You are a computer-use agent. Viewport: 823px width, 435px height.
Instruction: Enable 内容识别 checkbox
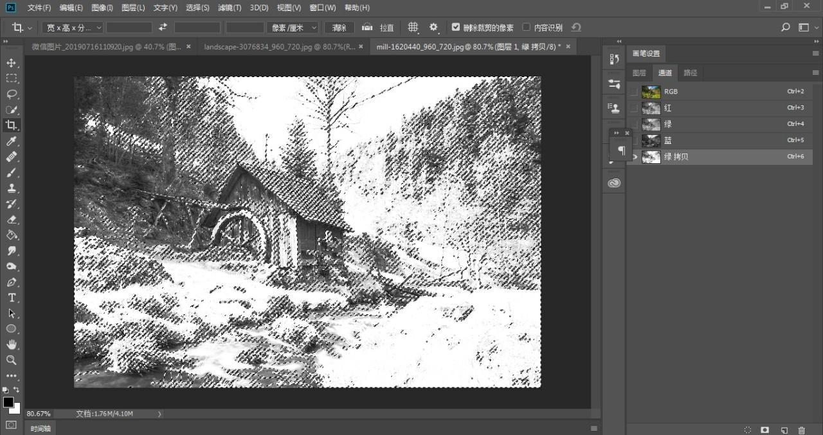click(527, 28)
